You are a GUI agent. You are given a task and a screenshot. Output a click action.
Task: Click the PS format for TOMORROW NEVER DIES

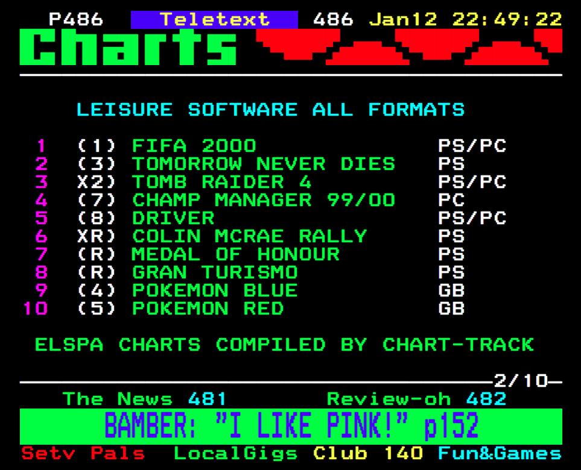451,164
